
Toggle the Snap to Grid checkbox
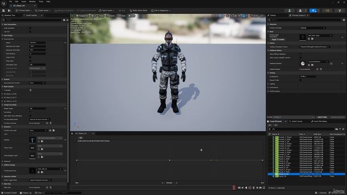30,57
